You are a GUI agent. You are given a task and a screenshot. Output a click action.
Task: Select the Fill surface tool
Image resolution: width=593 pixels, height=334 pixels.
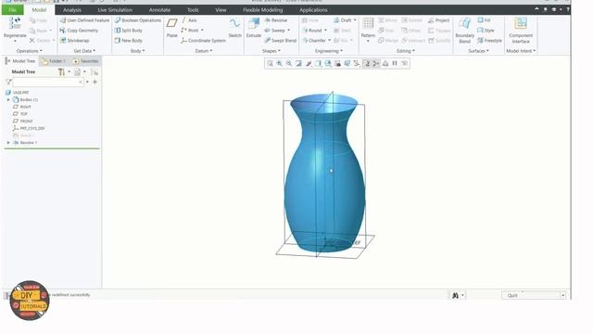484,20
